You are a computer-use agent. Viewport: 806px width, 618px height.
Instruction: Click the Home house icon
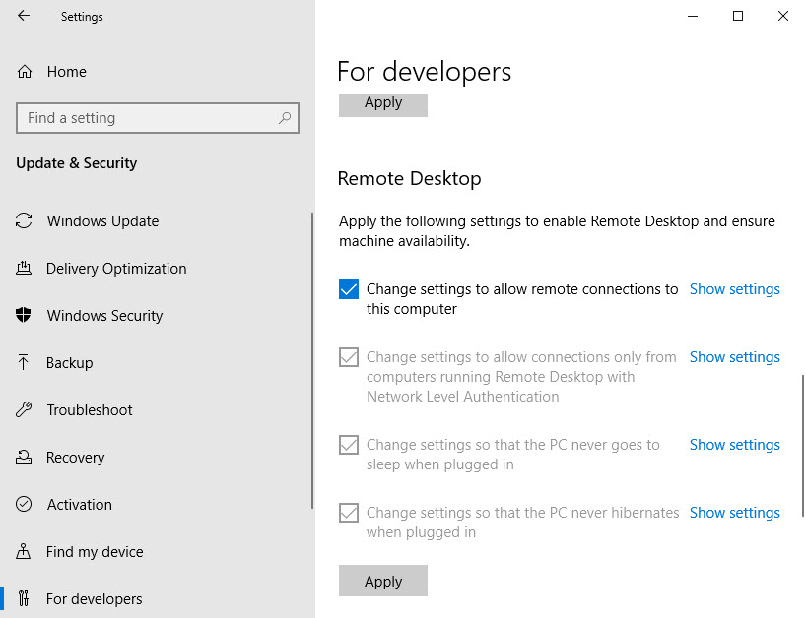click(24, 71)
